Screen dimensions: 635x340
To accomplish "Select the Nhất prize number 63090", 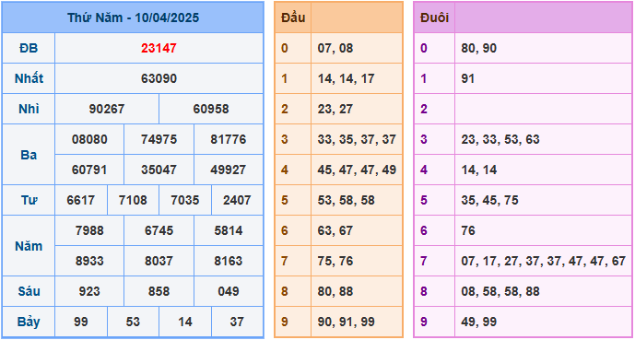I will [159, 78].
